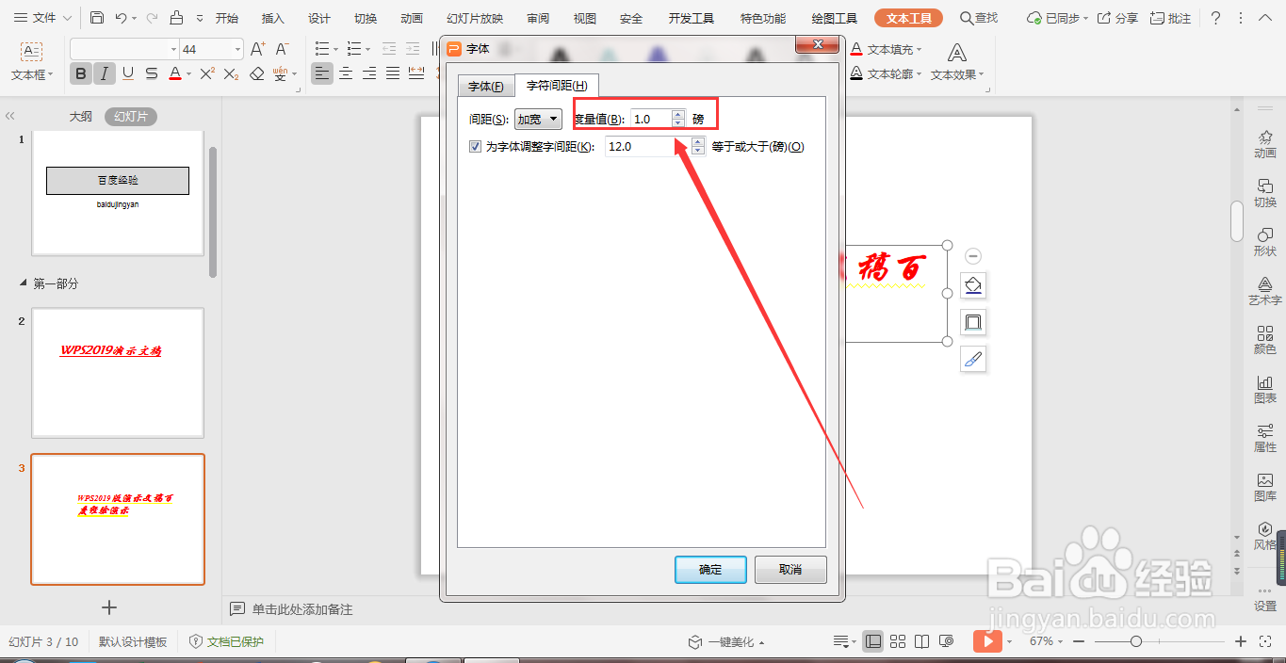Collapse the 第一部分 section
Viewport: 1286px width, 663px height.
pos(24,283)
